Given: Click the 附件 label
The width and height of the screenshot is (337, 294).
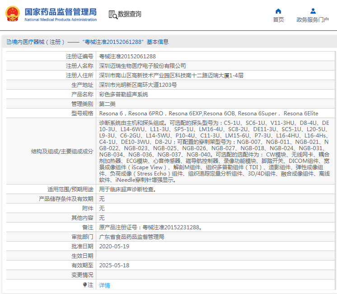Looking at the screenshot, I should pyautogui.click(x=88, y=209).
